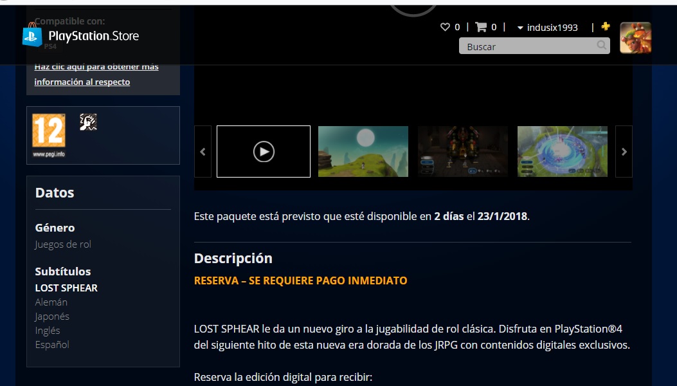Select 'RESERVA – SE REQUIERE PAGO INMEDIATO' text
The width and height of the screenshot is (677, 386).
coord(300,280)
